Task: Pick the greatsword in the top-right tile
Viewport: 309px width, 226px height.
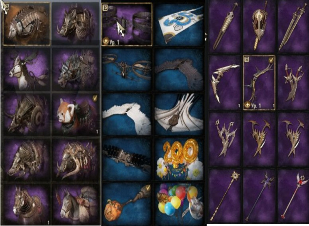Action: (293, 26)
